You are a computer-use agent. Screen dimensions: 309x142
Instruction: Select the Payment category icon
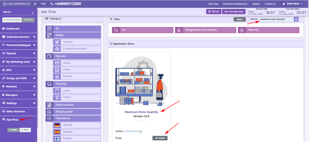49,56
